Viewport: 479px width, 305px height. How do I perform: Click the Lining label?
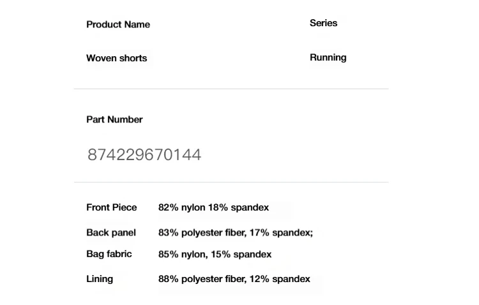(100, 279)
